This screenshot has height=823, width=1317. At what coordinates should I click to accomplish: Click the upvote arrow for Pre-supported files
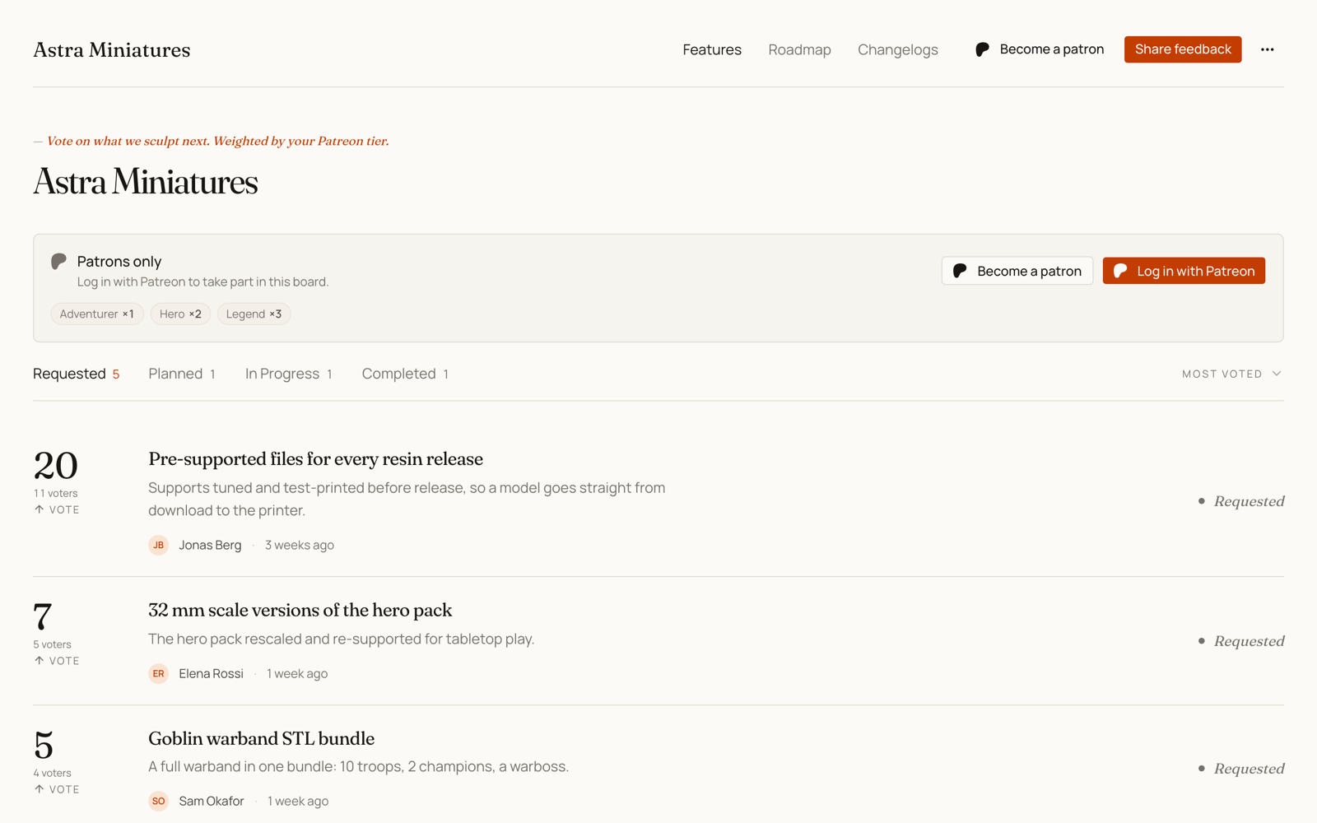[39, 509]
